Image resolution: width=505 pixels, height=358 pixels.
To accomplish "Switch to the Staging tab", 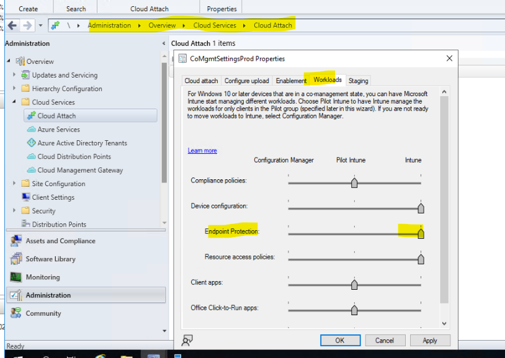I will point(358,81).
